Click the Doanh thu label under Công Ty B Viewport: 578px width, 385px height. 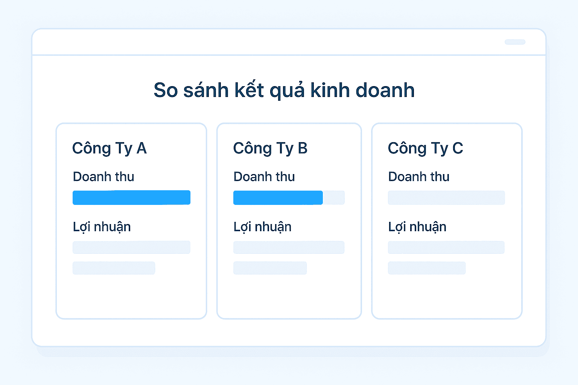pyautogui.click(x=264, y=177)
